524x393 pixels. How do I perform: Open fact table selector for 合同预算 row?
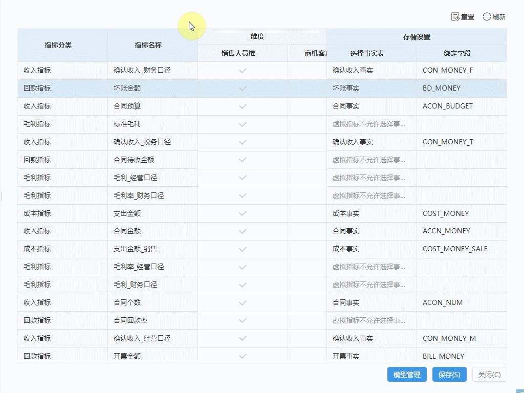click(x=372, y=106)
